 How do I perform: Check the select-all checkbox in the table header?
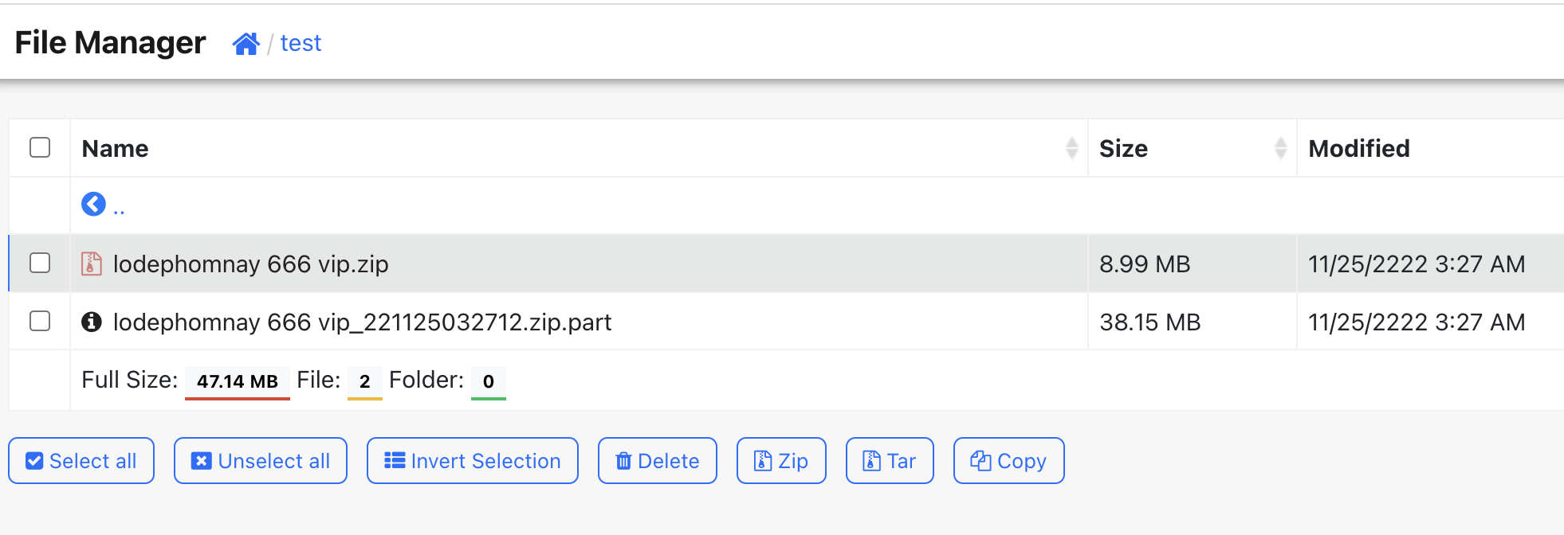39,148
